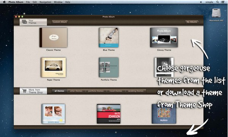Image resolution: width=228 pixels, height=137 pixels.
Task: Select the 'portfolio themes' filter tab
Action: pos(96,91)
